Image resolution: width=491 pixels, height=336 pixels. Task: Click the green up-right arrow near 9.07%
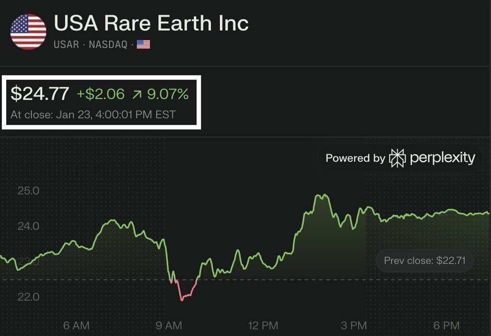(x=137, y=94)
